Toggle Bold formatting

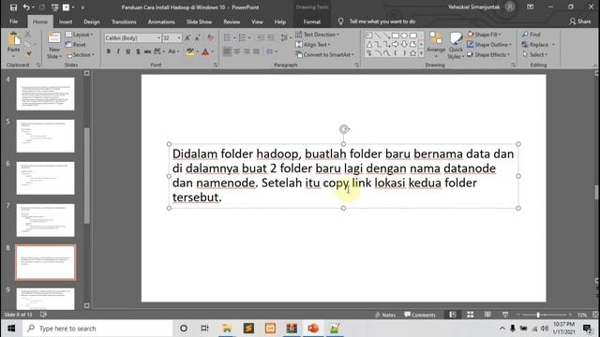click(x=109, y=51)
